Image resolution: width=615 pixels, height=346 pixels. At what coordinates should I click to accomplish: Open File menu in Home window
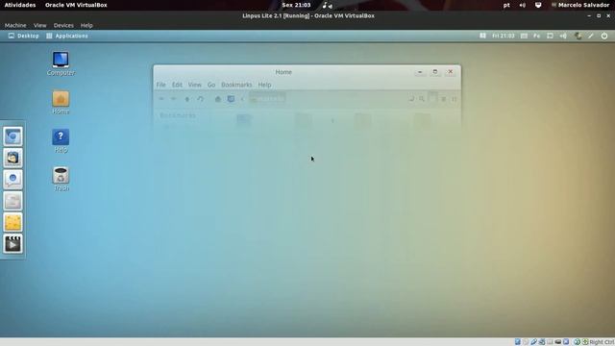click(x=160, y=85)
